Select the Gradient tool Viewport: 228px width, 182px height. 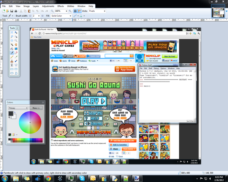(16, 49)
